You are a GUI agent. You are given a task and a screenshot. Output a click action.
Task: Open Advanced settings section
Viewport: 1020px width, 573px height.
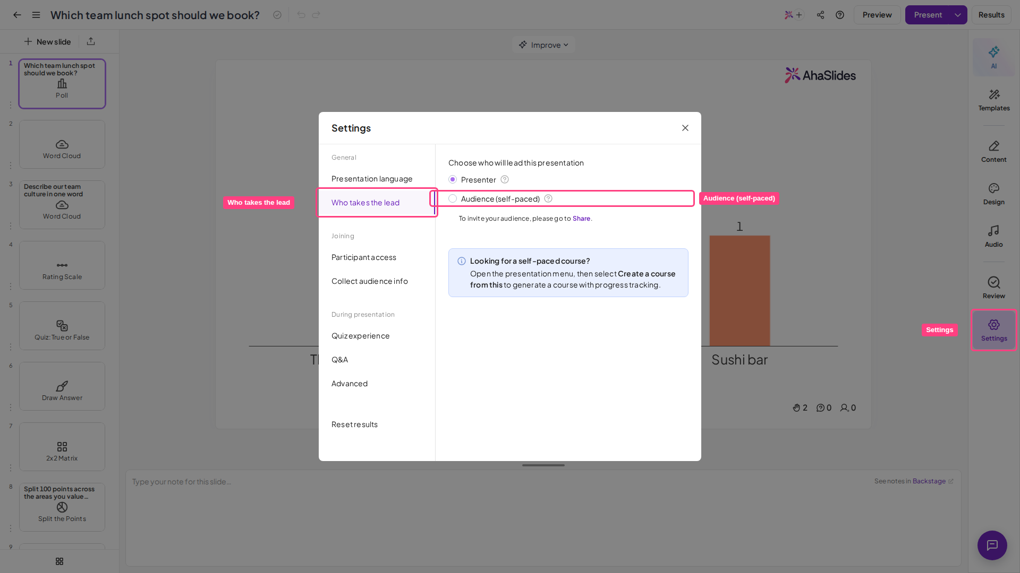[377, 384]
